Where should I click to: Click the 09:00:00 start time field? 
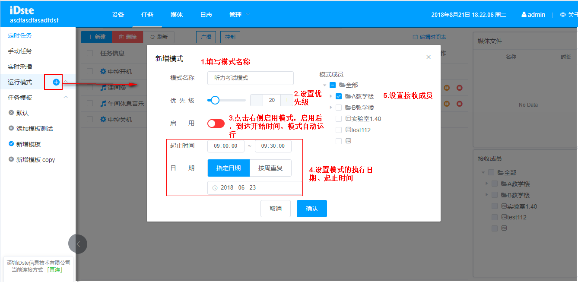tap(226, 146)
